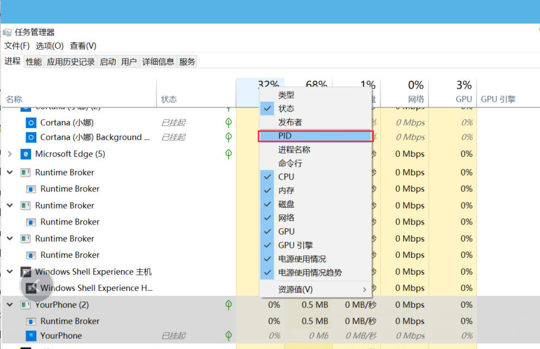Click the Windows Shell Experience 主机 icon

coord(27,271)
